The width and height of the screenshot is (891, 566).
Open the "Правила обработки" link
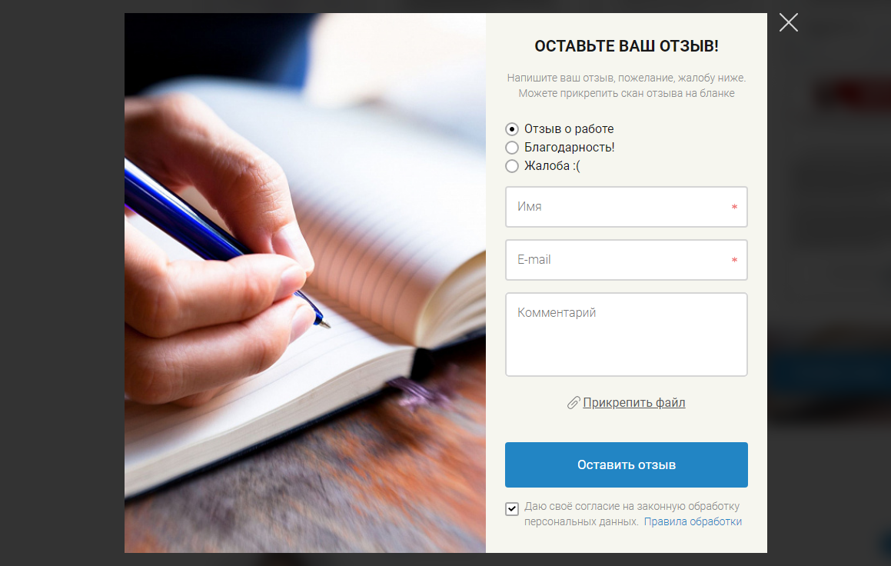693,521
